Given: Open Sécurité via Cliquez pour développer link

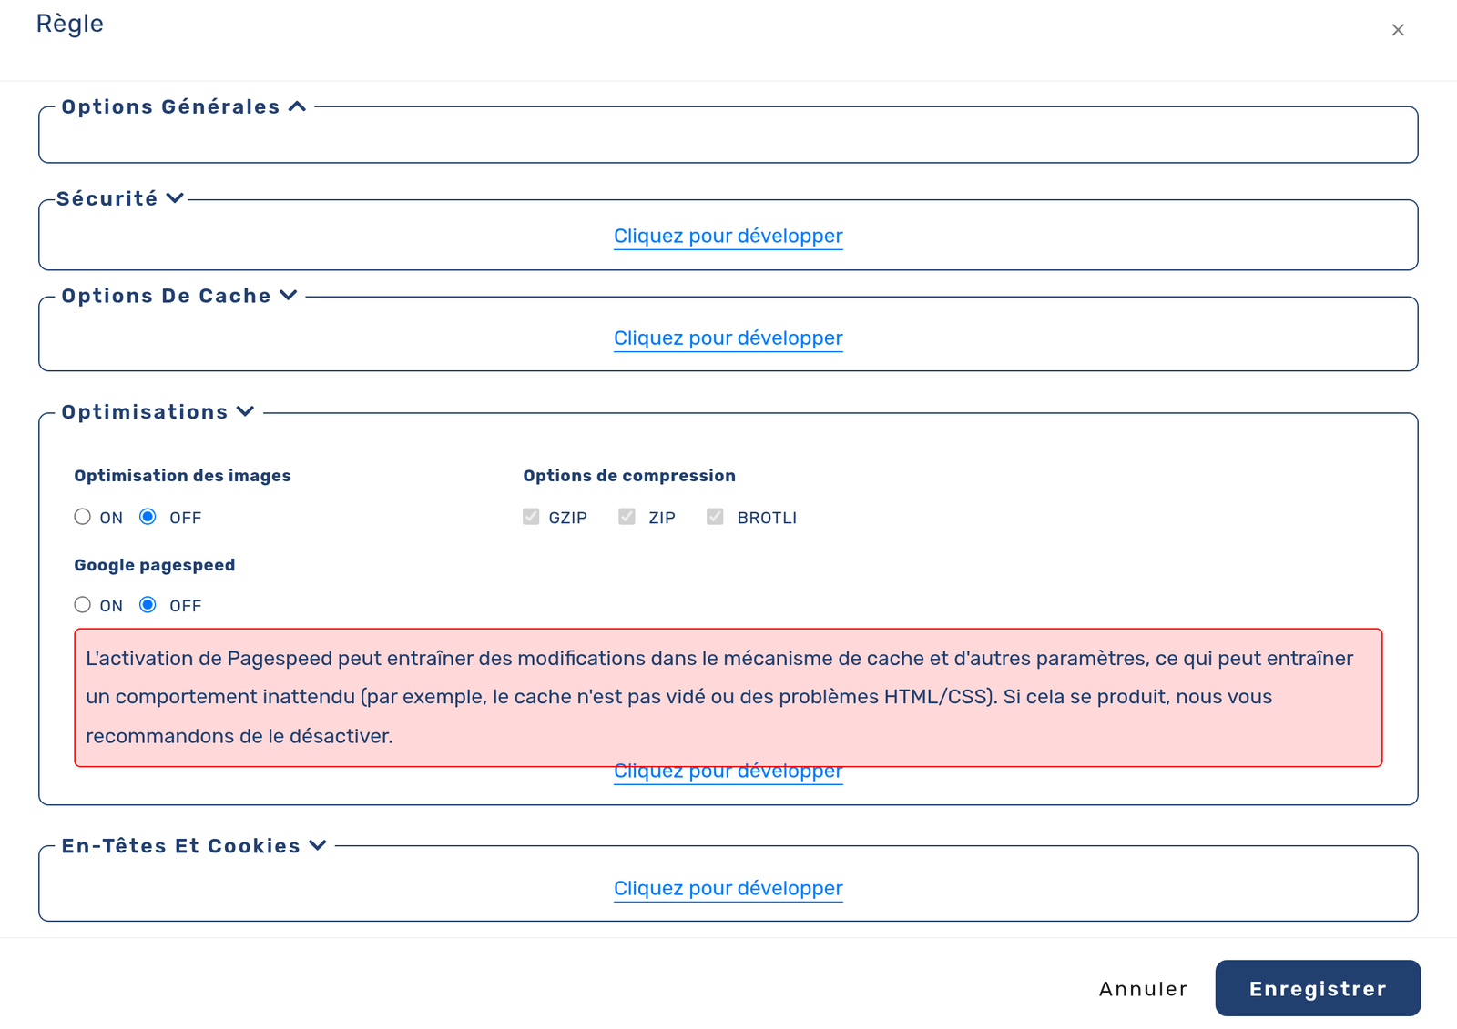Looking at the screenshot, I should pos(728,236).
